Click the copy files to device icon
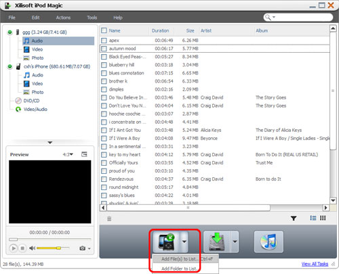The height and width of the screenshot is (274, 339). (x=167, y=242)
